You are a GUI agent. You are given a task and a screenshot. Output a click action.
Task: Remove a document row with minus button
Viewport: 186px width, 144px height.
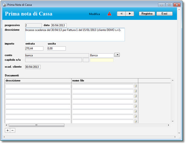pos(13,130)
